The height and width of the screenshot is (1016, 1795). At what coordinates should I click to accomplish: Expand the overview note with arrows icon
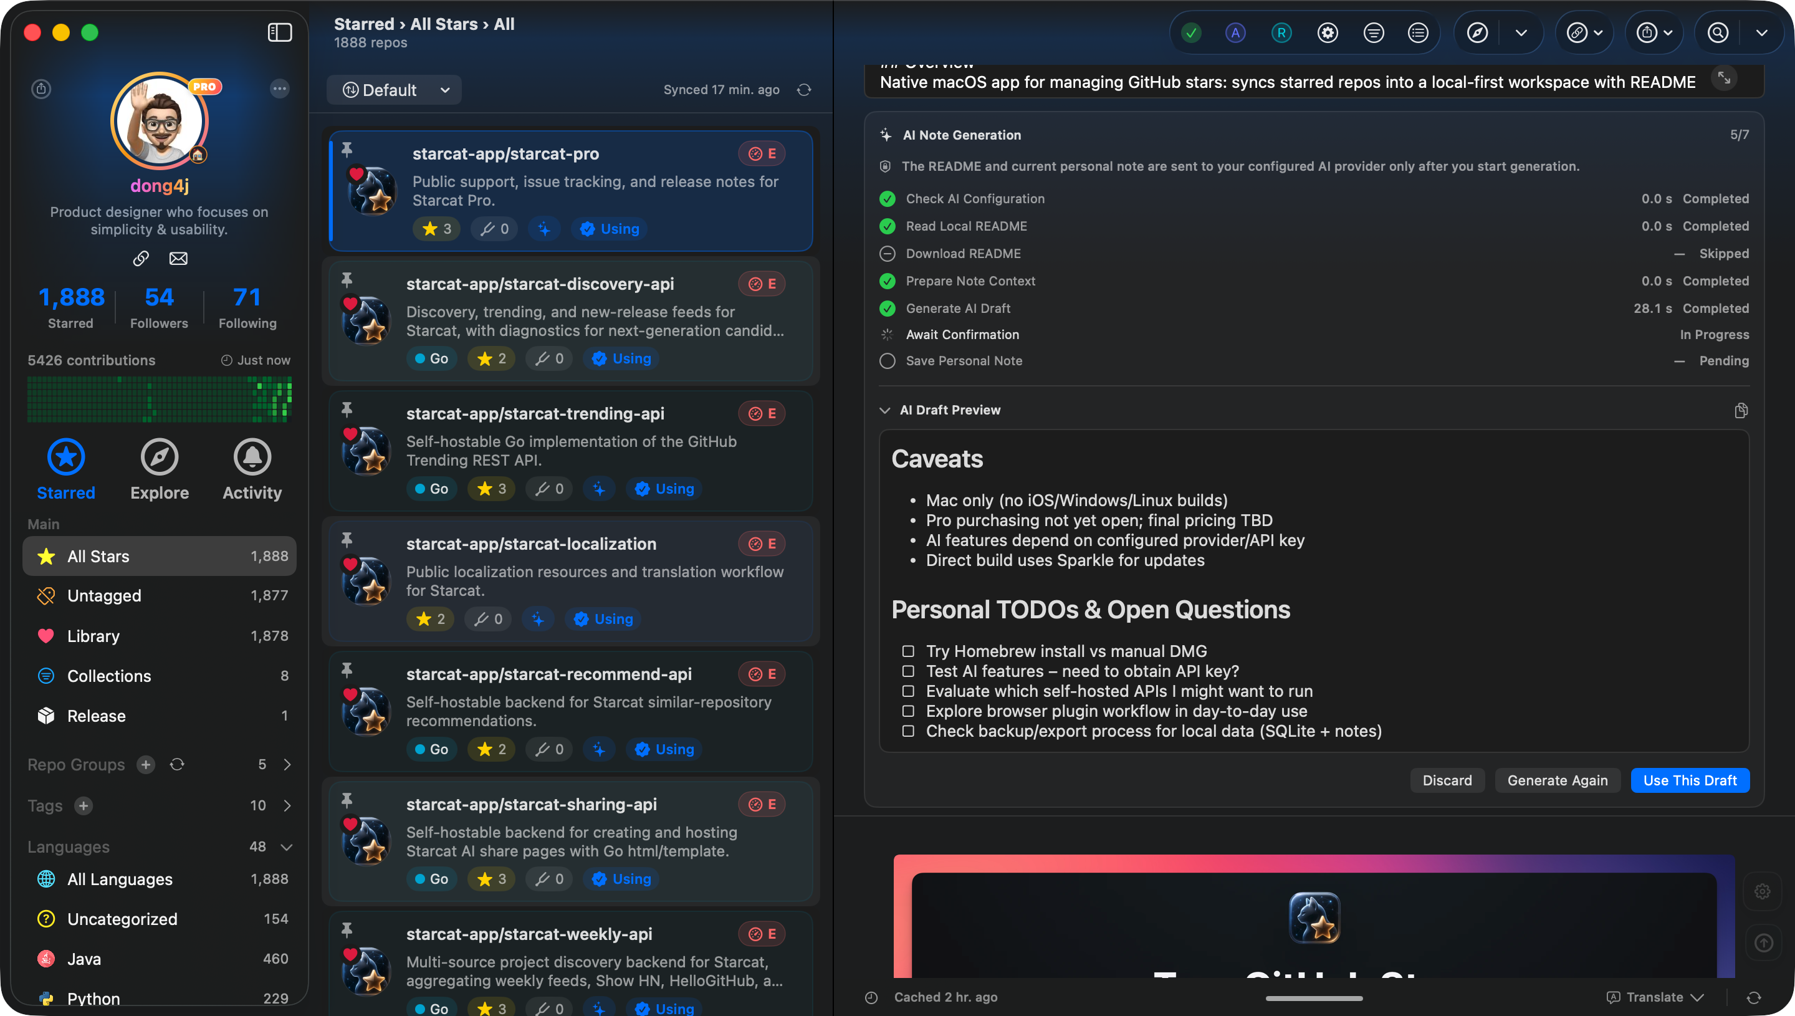point(1724,77)
